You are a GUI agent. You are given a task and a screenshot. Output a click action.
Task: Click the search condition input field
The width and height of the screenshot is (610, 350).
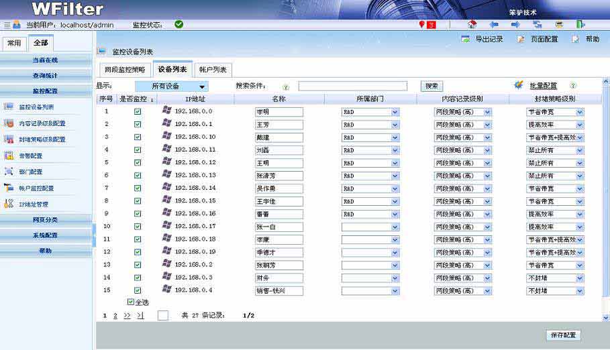352,86
